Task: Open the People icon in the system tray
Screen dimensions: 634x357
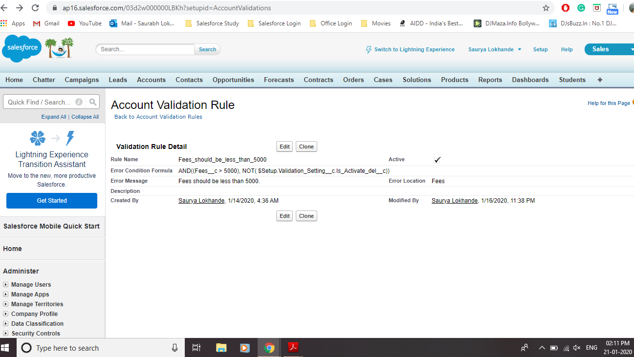Action: click(525, 348)
